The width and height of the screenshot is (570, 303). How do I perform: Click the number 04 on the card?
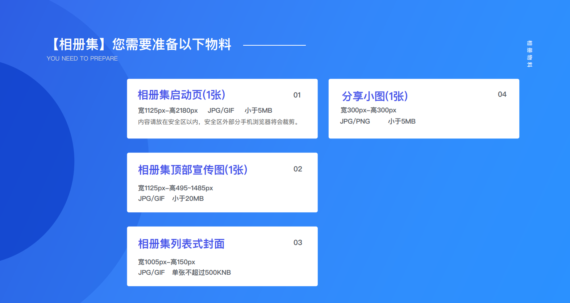click(502, 94)
